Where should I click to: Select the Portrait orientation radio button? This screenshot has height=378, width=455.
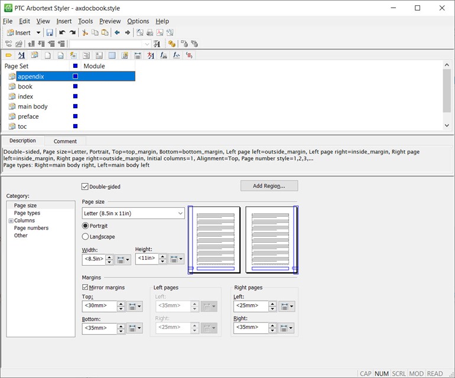(85, 226)
